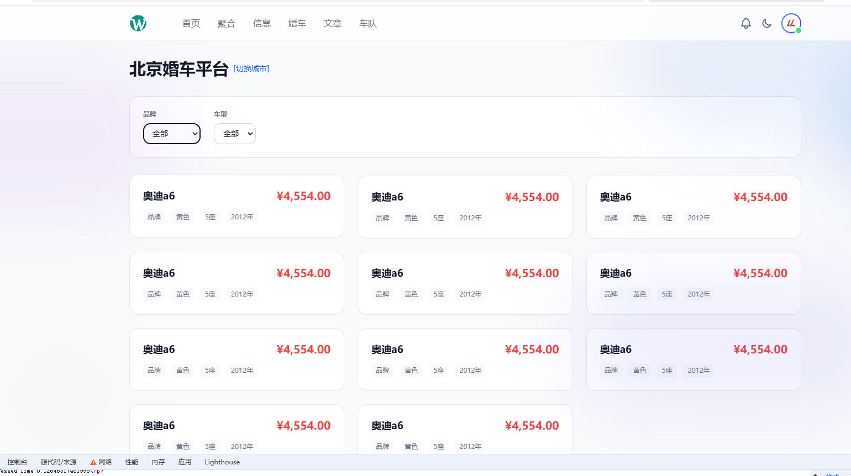Select the 婚车 nav item
The width and height of the screenshot is (851, 476).
[x=297, y=23]
